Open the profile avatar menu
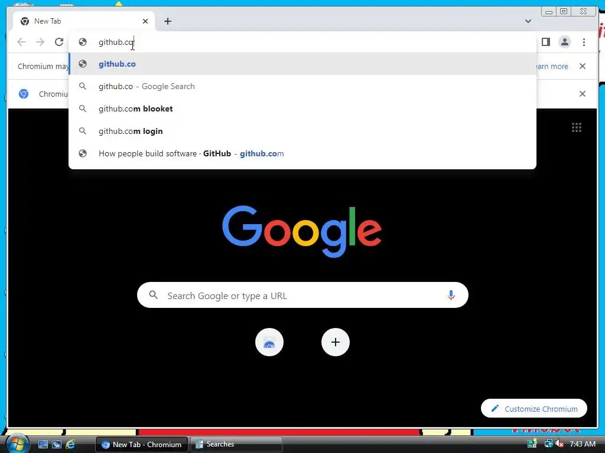 pyautogui.click(x=564, y=42)
